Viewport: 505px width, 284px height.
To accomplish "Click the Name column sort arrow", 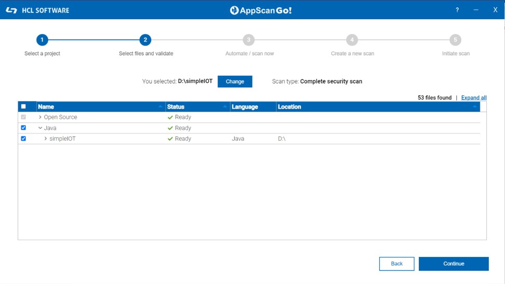I will [160, 106].
